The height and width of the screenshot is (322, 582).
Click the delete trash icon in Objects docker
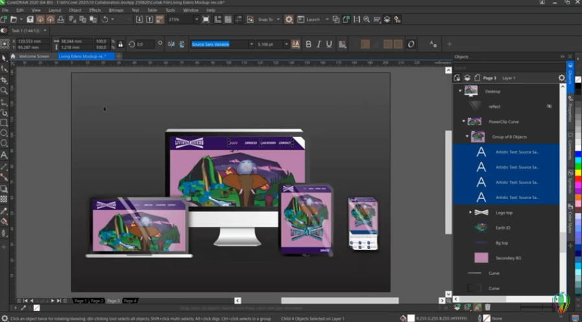[x=488, y=307]
